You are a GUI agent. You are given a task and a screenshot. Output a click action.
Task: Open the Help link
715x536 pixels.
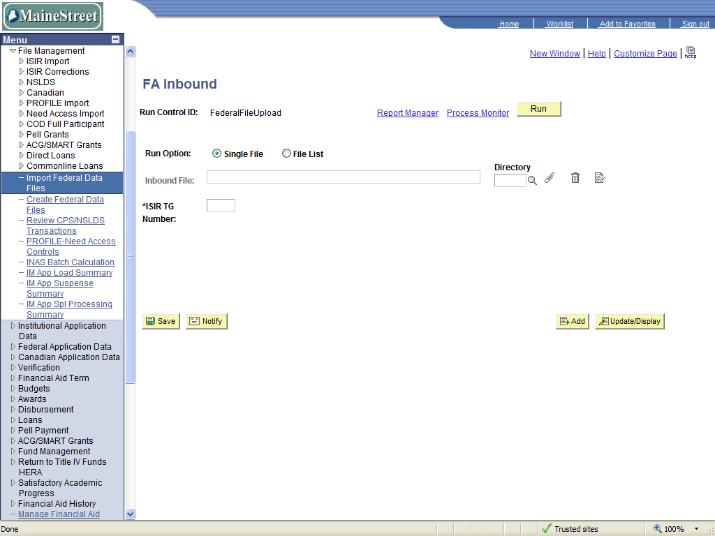(x=596, y=53)
